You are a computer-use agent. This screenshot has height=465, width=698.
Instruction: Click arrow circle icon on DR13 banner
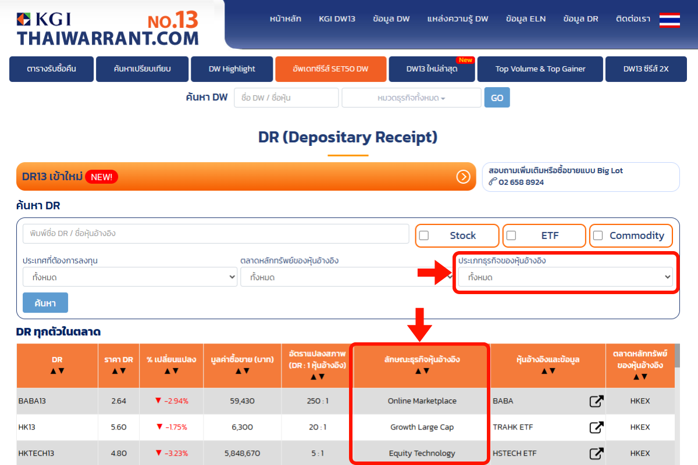(x=463, y=177)
